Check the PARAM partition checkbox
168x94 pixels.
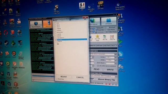(55, 29)
